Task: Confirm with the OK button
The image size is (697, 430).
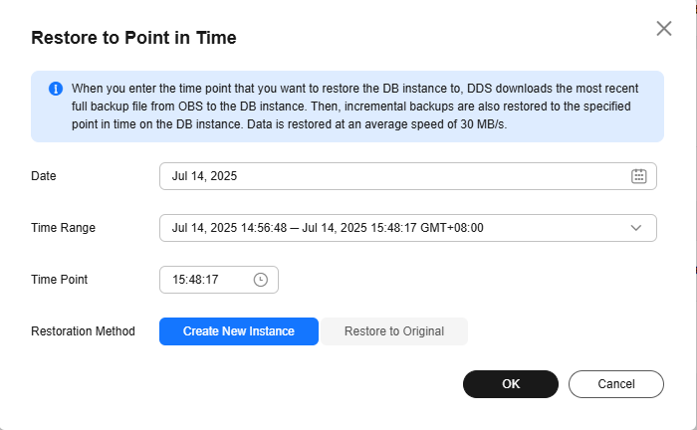Action: [511, 384]
